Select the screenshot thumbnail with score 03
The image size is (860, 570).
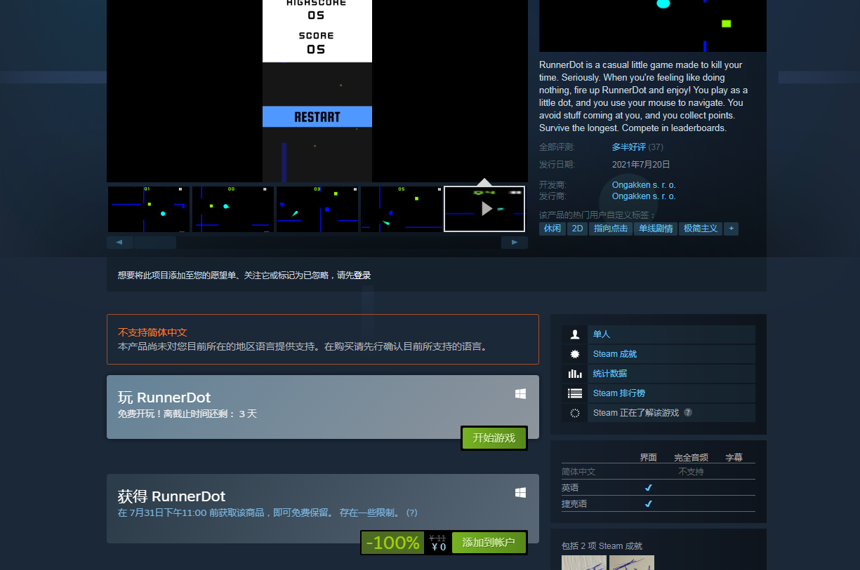pyautogui.click(x=317, y=209)
